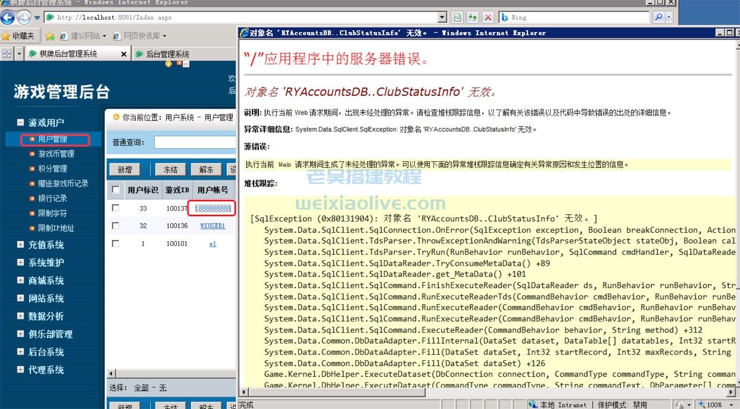Image resolution: width=740 pixels, height=409 pixels.
Task: Click the Add to Favorites Bar icon
Action: point(50,36)
